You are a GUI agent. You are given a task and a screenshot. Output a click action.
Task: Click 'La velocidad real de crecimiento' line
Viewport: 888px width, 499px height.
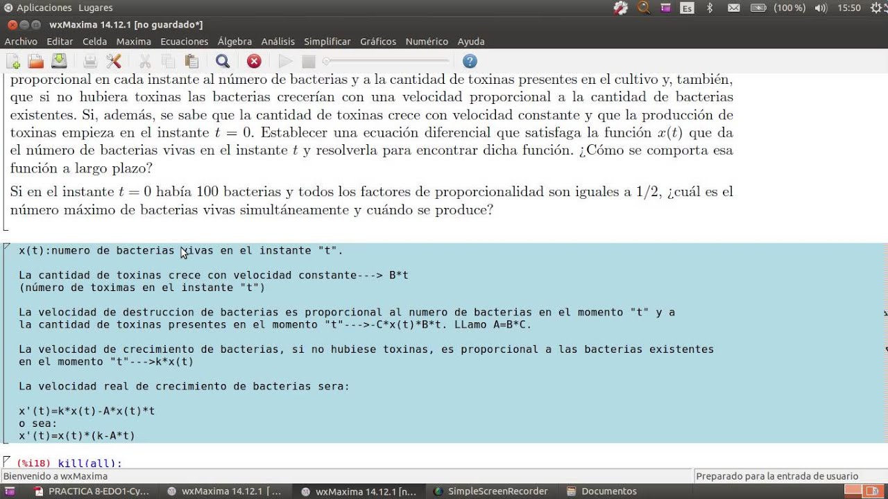coord(185,386)
